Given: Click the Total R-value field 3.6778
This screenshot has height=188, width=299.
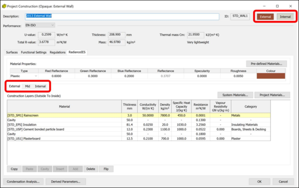Looking at the screenshot, I should pyautogui.click(x=46, y=42).
